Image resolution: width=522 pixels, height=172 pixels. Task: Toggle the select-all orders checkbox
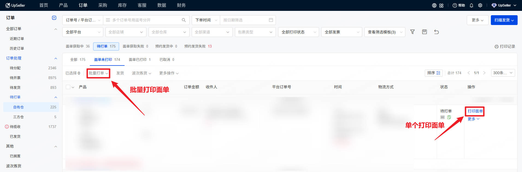pos(68,87)
